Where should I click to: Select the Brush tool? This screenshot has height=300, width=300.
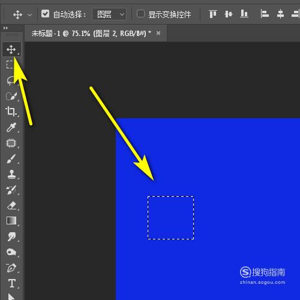tap(11, 158)
